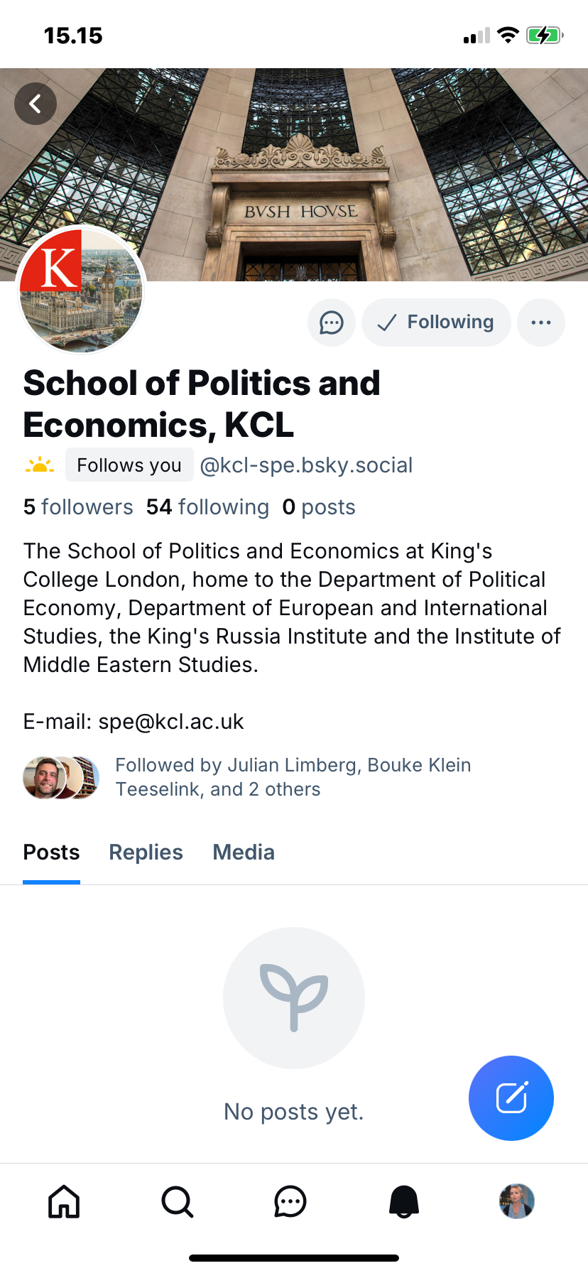The image size is (588, 1273).
Task: Tap the sun label icon beside handle
Action: point(40,465)
